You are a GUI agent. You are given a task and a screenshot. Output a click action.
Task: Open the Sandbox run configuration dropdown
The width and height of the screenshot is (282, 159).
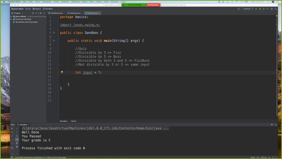click(248, 9)
